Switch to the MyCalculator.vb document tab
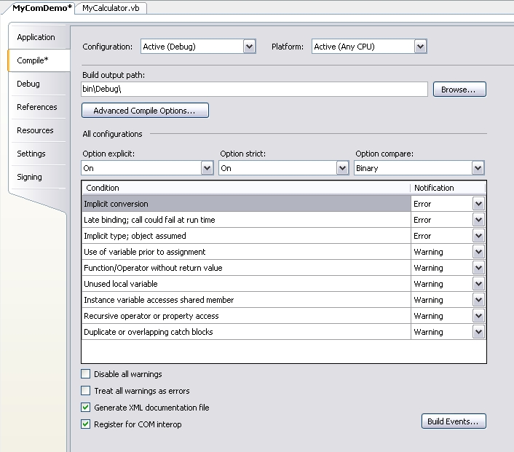This screenshot has height=452, width=514. pyautogui.click(x=111, y=8)
